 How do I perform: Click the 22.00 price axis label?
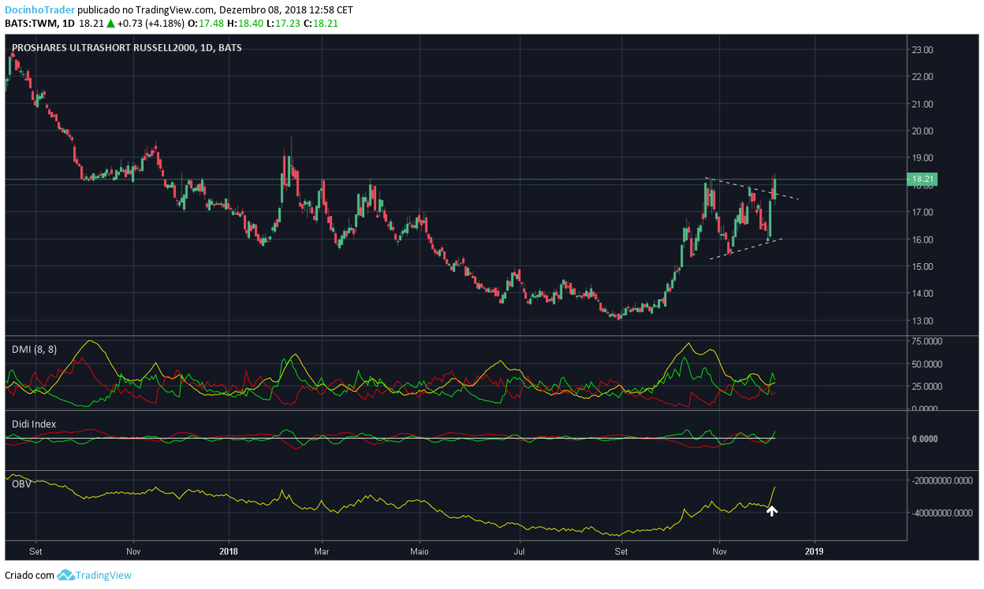click(x=922, y=76)
